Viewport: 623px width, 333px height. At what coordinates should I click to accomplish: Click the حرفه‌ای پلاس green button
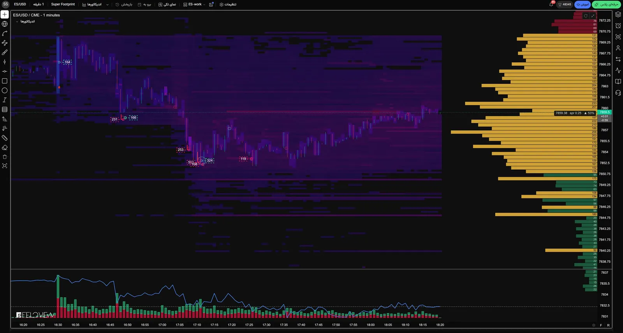[x=606, y=4]
